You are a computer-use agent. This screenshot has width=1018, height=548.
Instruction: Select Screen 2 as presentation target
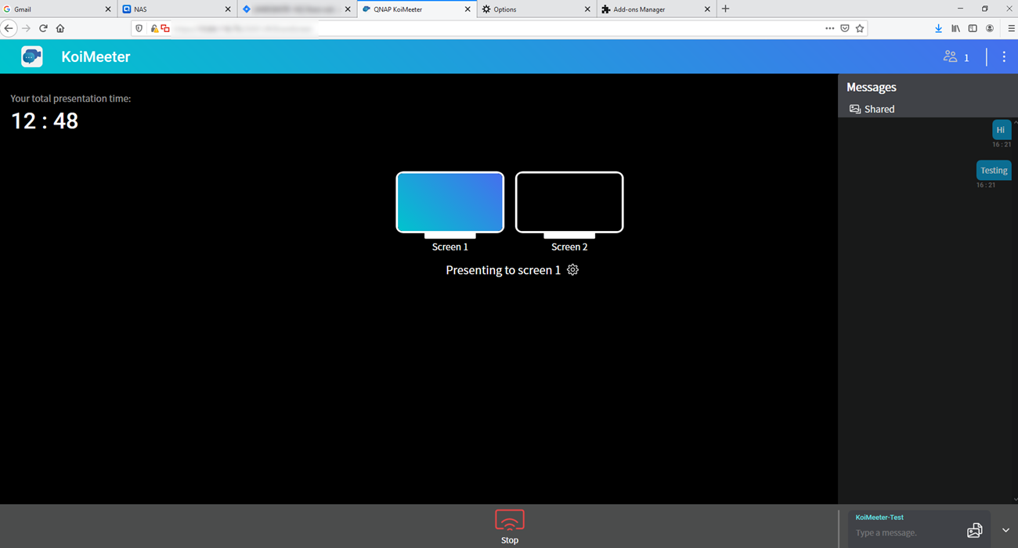[569, 203]
